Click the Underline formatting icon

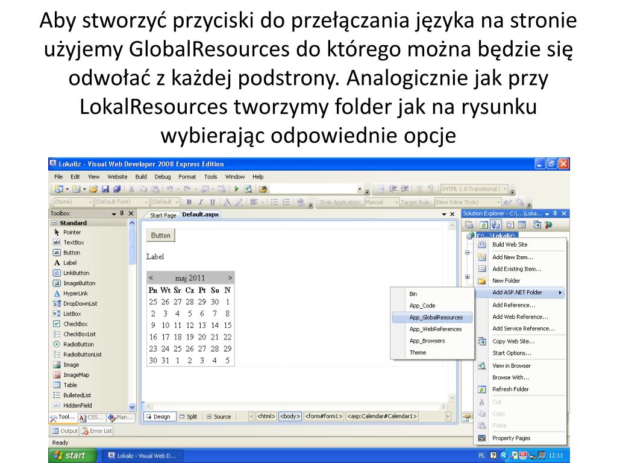point(213,202)
